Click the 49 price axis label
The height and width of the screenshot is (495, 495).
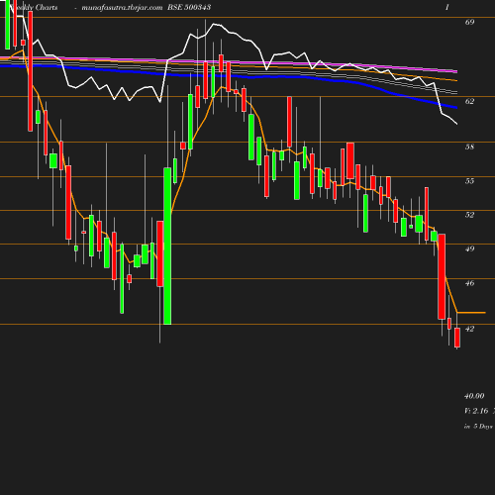[x=469, y=248]
